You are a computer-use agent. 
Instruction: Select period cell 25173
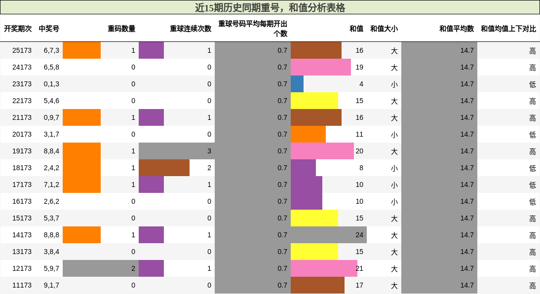pyautogui.click(x=22, y=51)
